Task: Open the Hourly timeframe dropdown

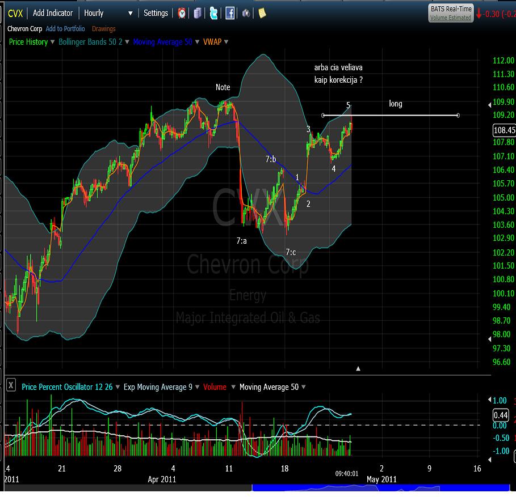Action: [x=108, y=13]
